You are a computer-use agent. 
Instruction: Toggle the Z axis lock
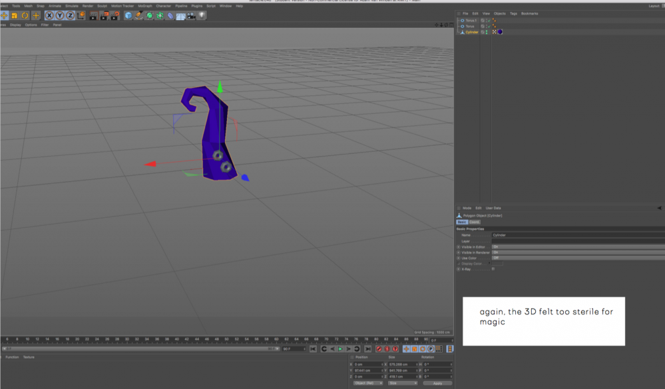pos(70,16)
